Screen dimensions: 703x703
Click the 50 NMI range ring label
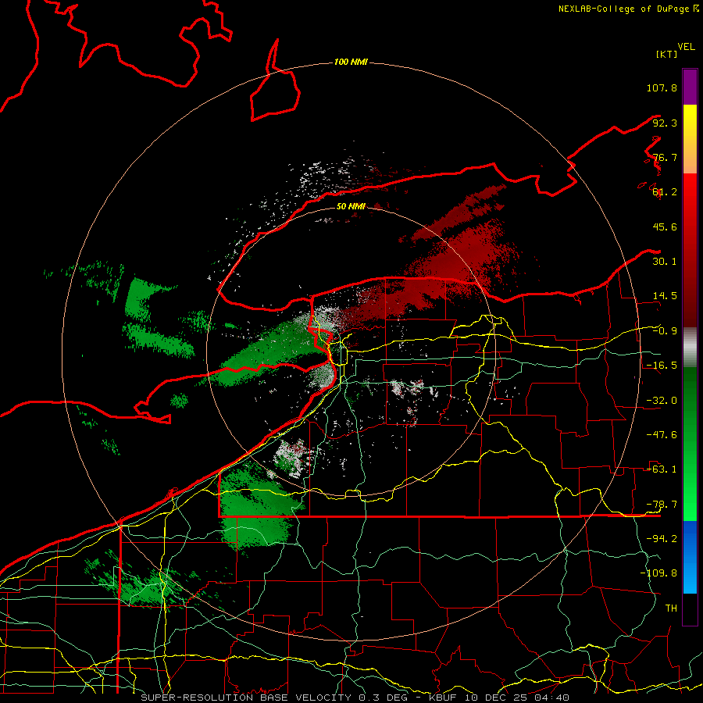[x=351, y=206]
